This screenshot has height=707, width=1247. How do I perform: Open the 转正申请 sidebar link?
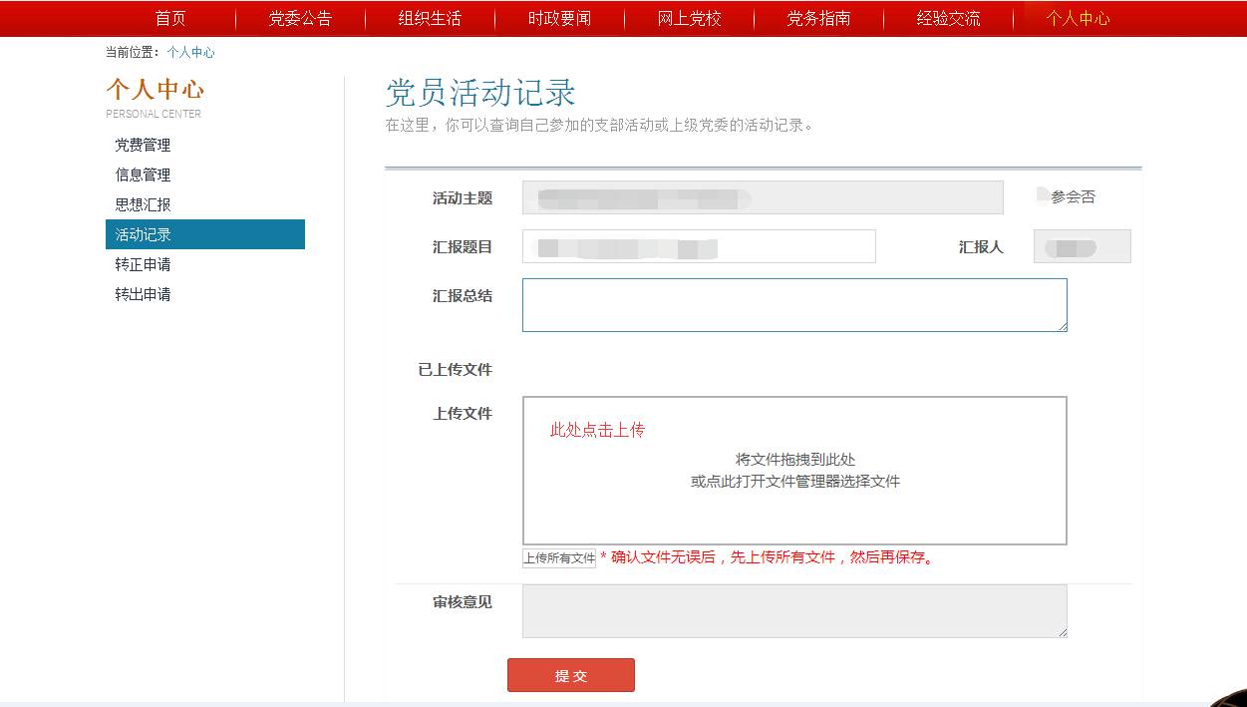143,264
